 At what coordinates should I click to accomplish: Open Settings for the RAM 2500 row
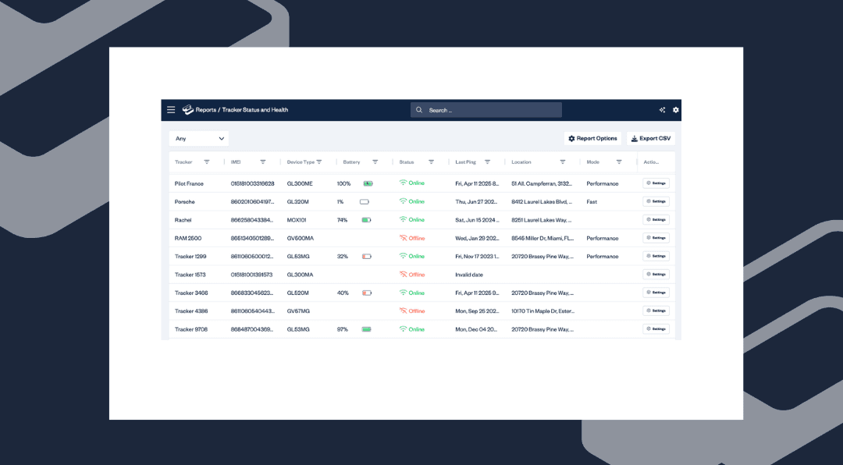[x=656, y=238]
